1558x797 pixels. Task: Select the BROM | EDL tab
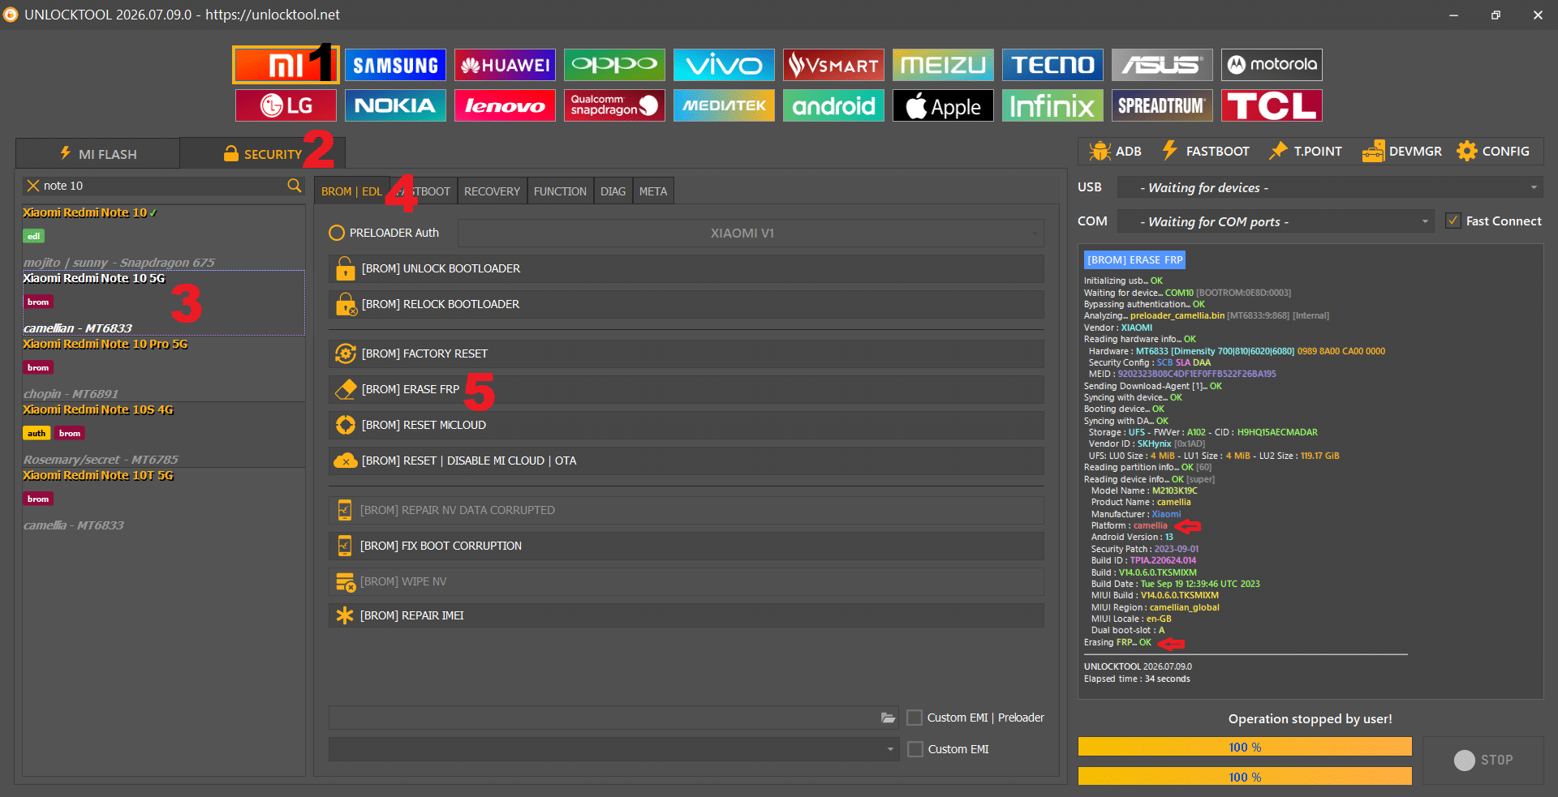point(351,191)
